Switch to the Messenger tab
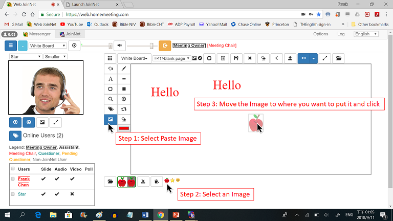The image size is (393, 221). 36,34
